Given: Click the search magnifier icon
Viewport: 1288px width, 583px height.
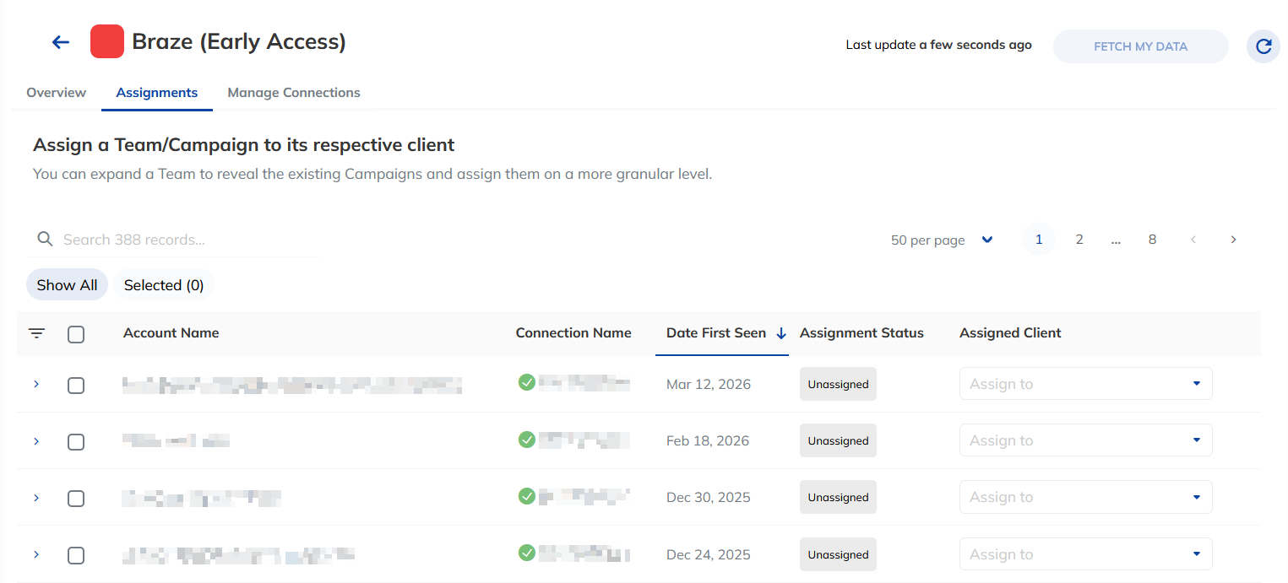Looking at the screenshot, I should [x=46, y=240].
